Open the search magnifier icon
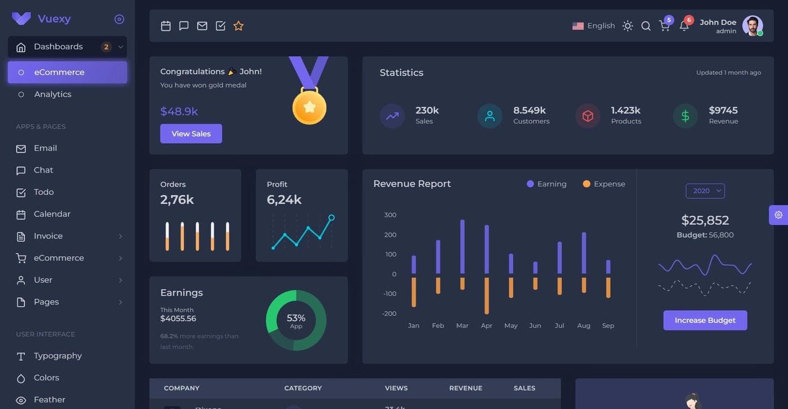Screen dimensions: 788x409 (x=646, y=26)
